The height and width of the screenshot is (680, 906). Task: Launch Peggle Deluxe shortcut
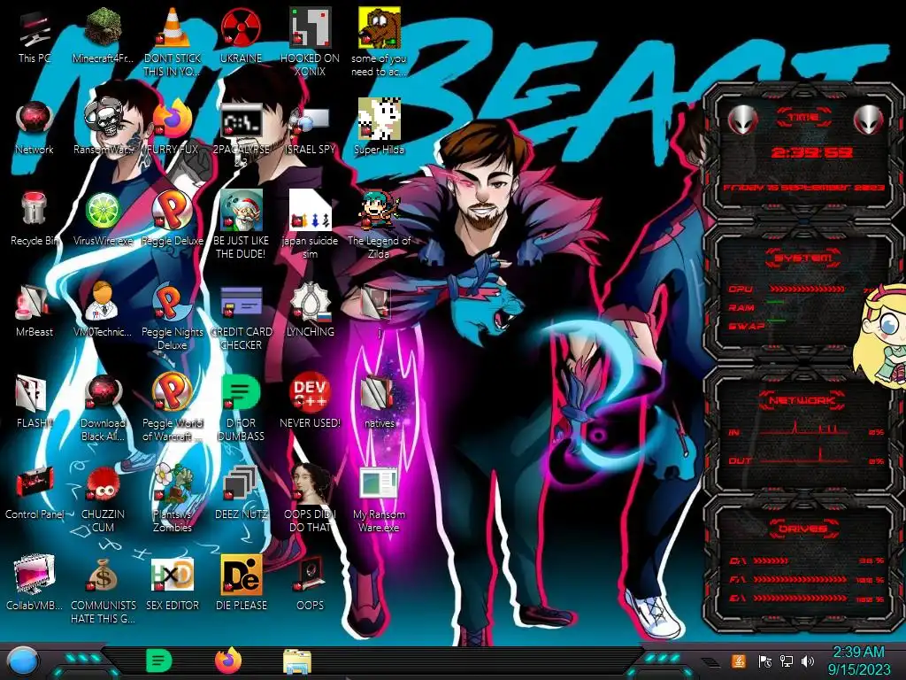(173, 211)
